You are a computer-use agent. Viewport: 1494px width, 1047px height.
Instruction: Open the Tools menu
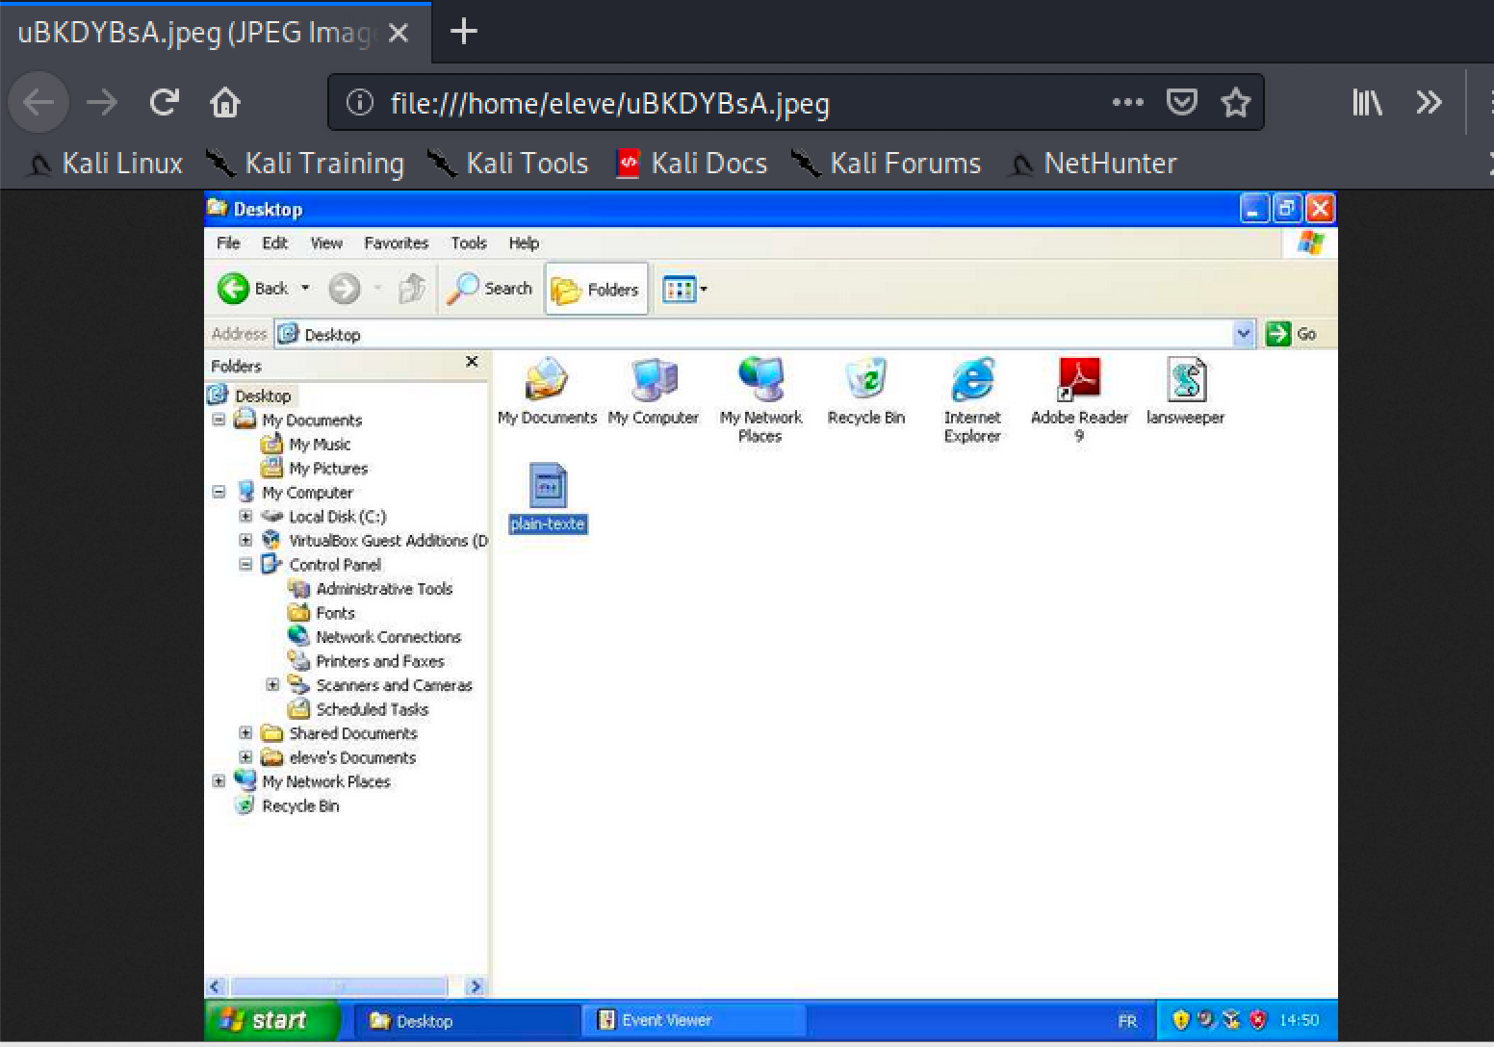(x=469, y=243)
